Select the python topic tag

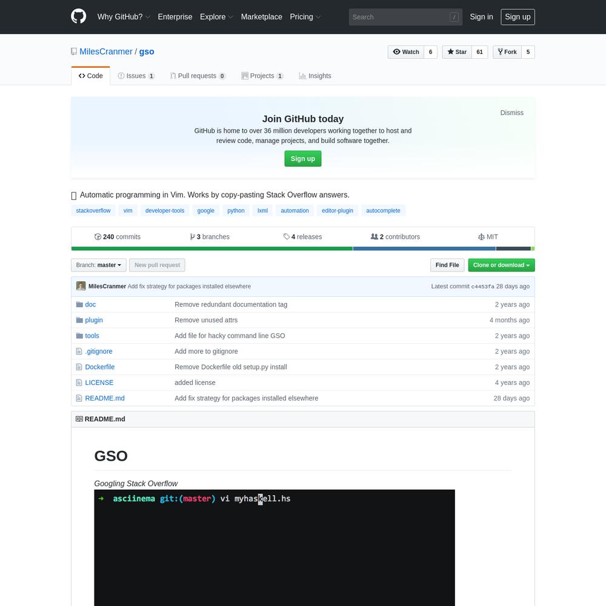pyautogui.click(x=236, y=211)
